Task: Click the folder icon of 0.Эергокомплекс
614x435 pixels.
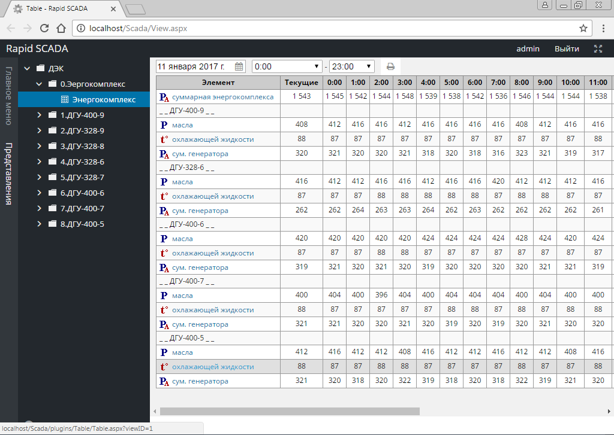Action: click(x=53, y=84)
